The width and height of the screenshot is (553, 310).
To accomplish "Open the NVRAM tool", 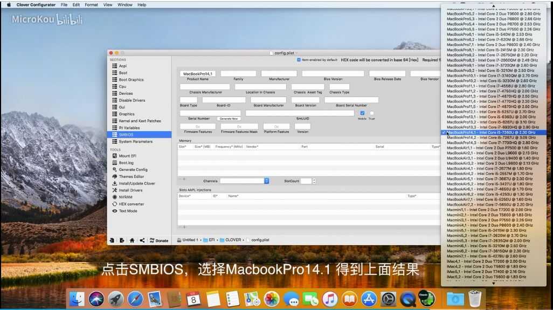I will coord(126,197).
